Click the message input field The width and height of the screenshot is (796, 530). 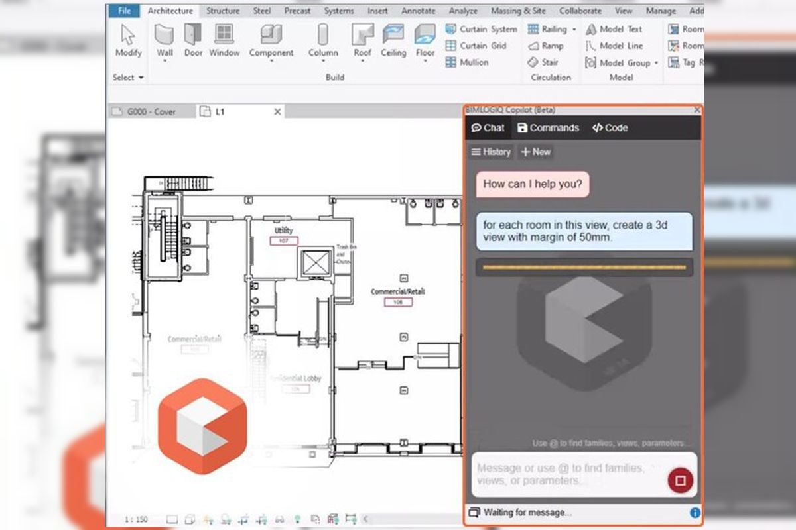tap(564, 474)
